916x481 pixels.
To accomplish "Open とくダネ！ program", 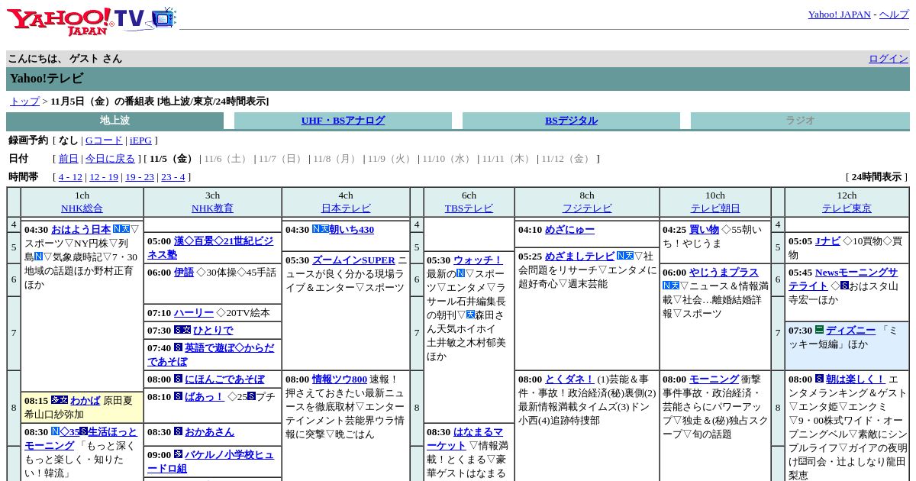I will pos(569,379).
